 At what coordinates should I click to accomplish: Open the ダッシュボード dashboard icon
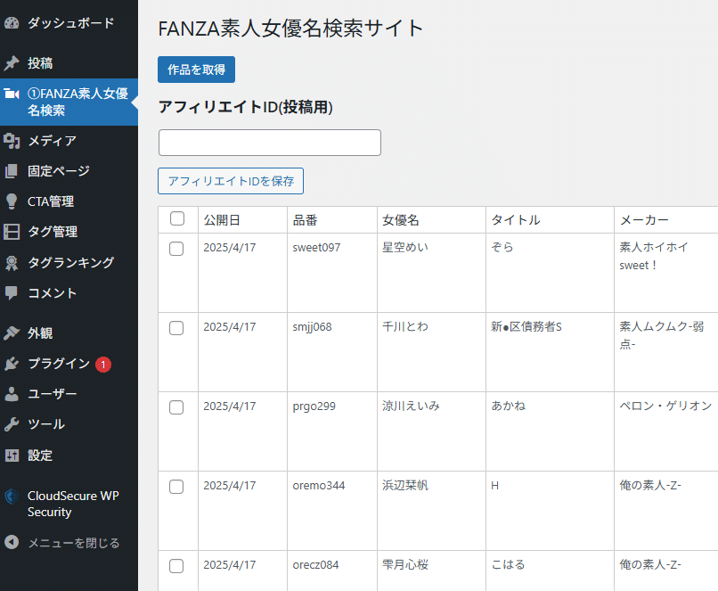[12, 23]
